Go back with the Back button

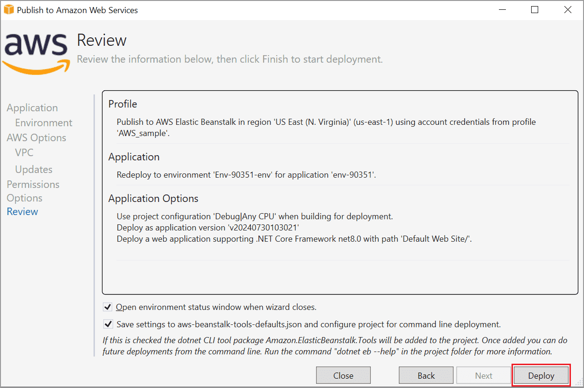426,375
